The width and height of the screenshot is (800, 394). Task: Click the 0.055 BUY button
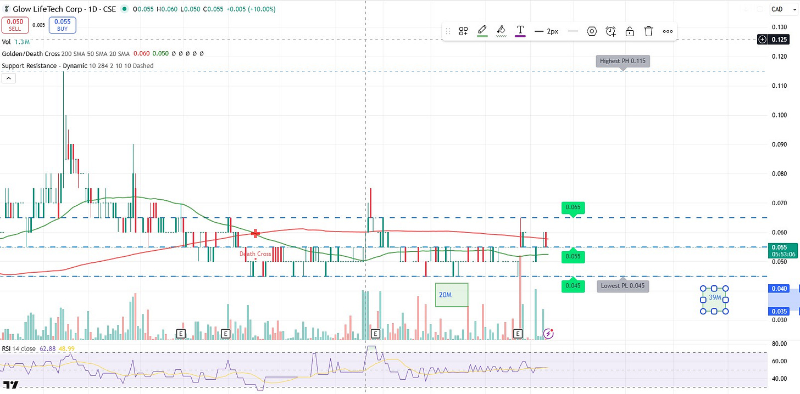pyautogui.click(x=62, y=25)
